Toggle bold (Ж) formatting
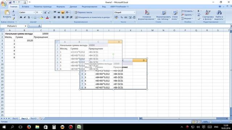Viewport: 232px width, 130px height. click(21, 17)
